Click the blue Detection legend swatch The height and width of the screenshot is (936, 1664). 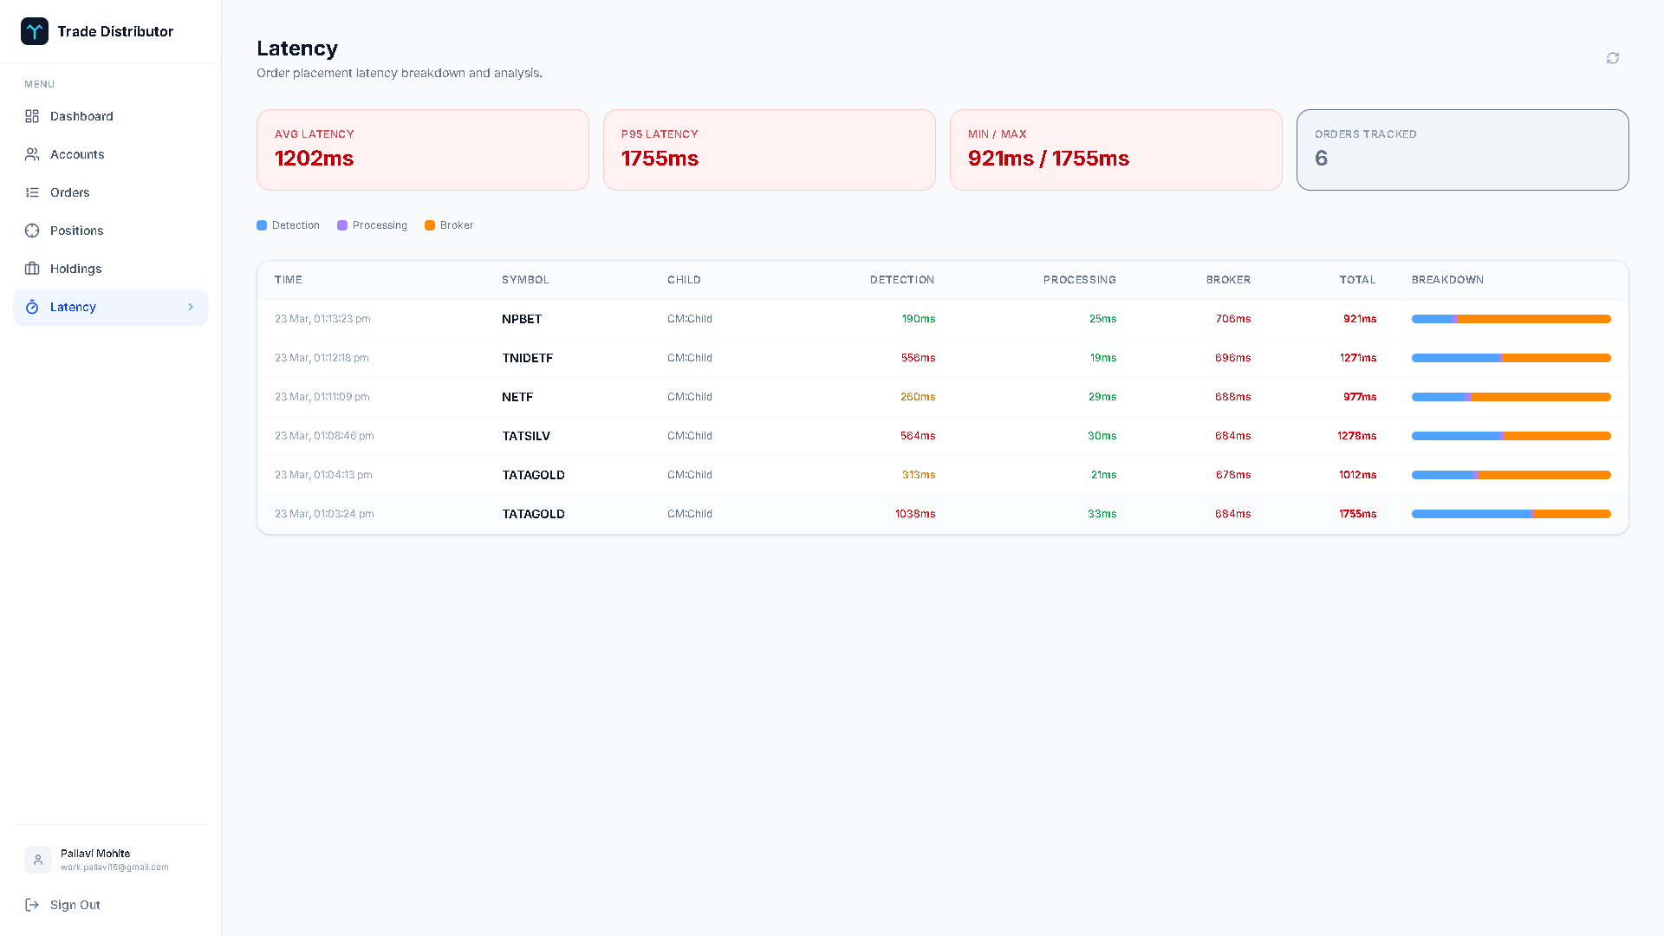click(262, 225)
